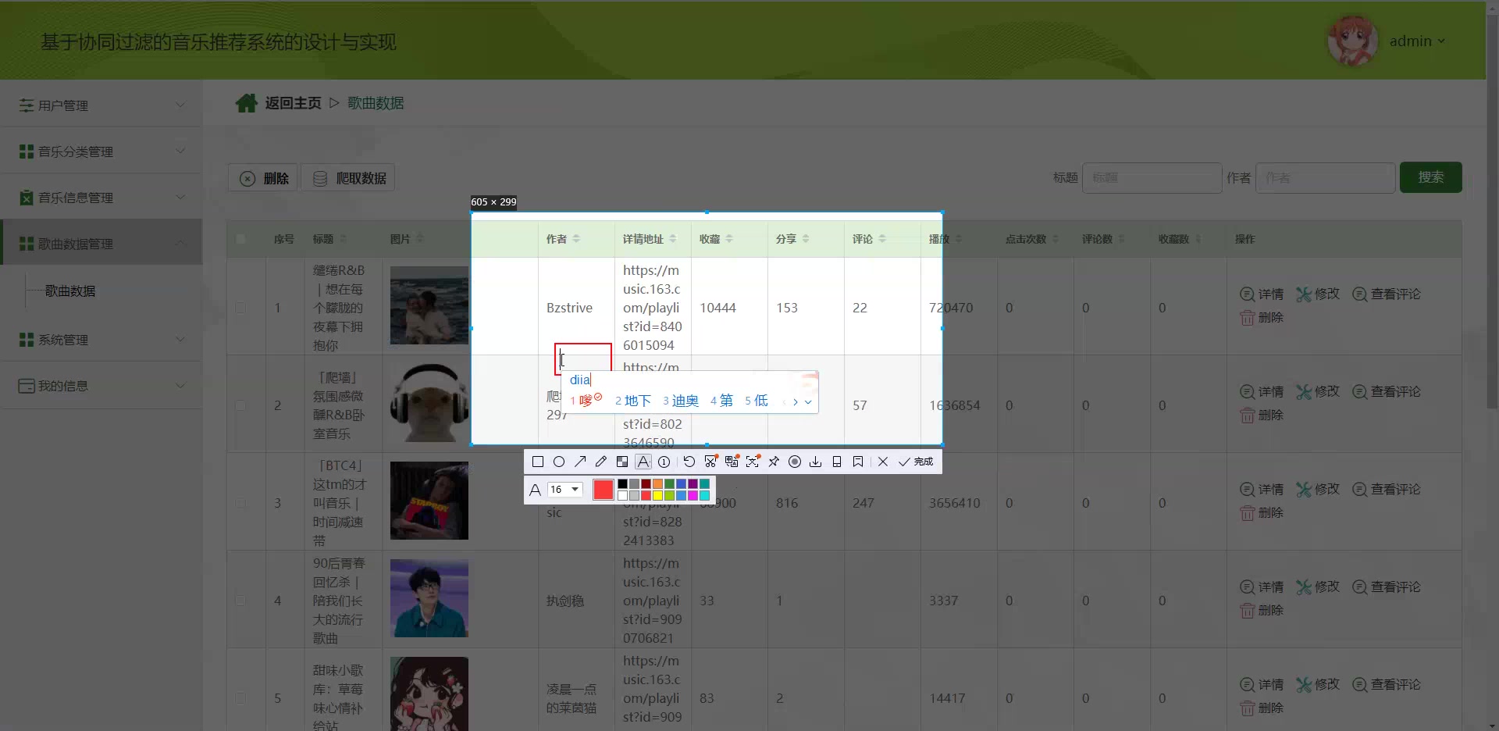Open the font size 16 dropdown
The height and width of the screenshot is (731, 1499).
(x=564, y=490)
